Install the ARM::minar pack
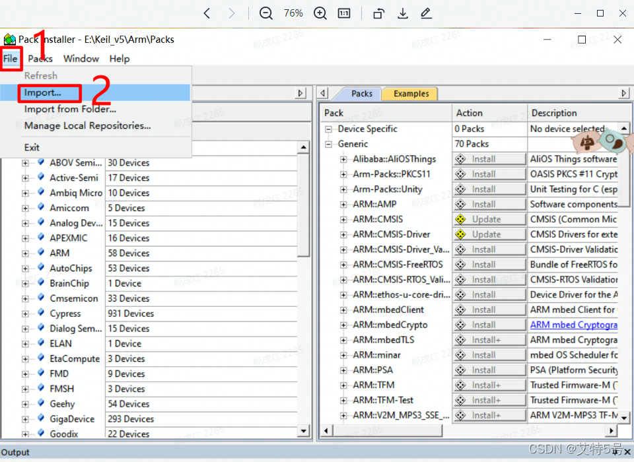The width and height of the screenshot is (634, 462). click(x=489, y=355)
